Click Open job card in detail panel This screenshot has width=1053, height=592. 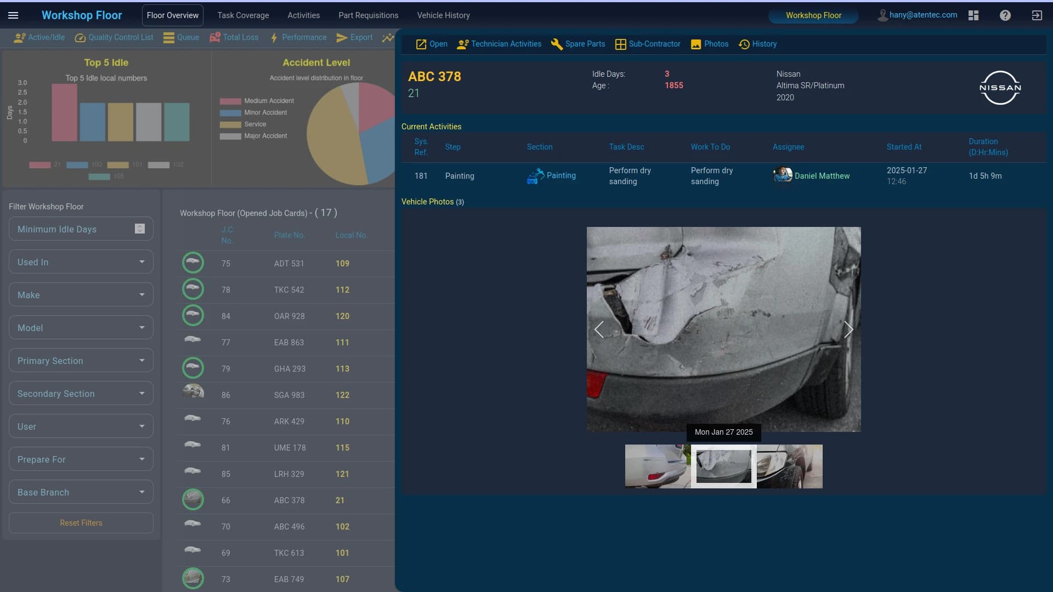pyautogui.click(x=432, y=44)
